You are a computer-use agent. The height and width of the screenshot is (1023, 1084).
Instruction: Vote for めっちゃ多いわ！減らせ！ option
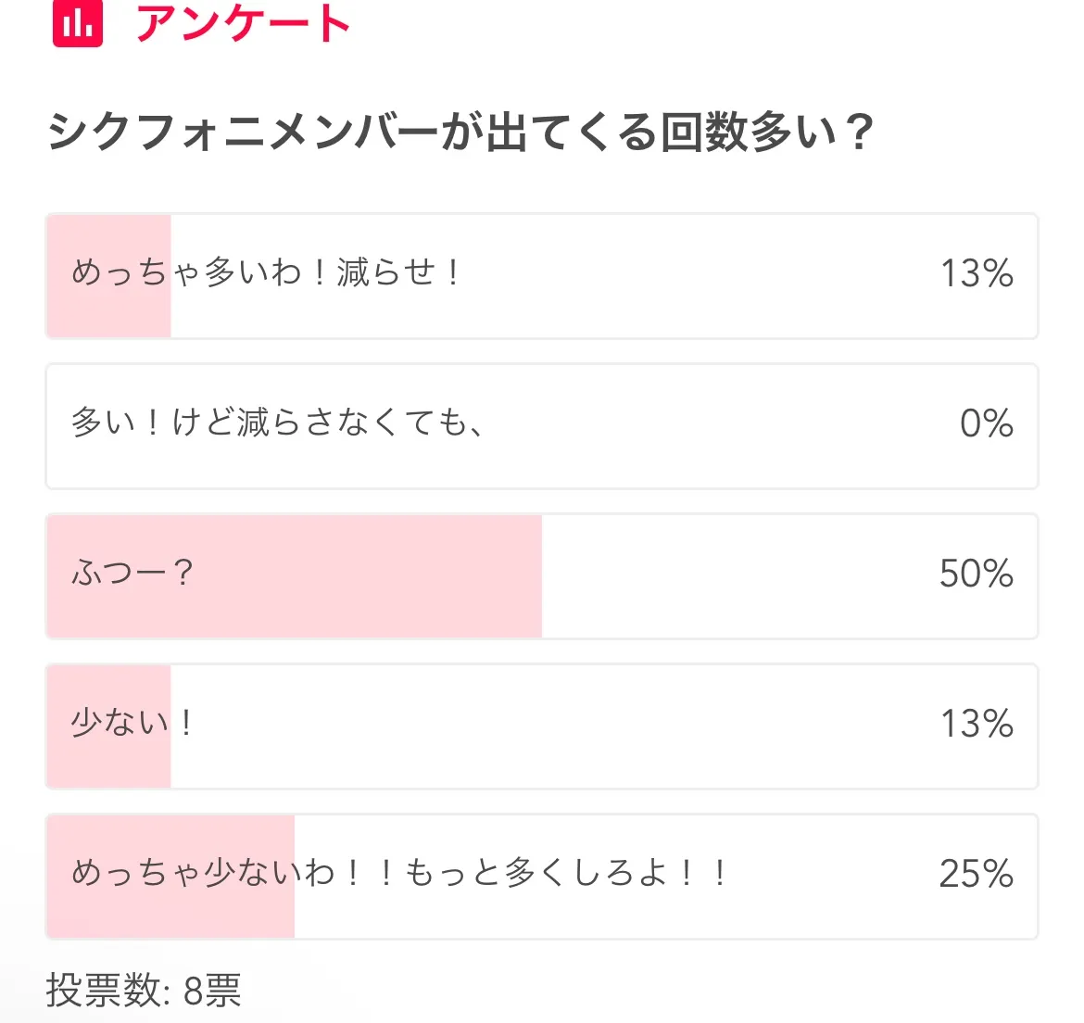tap(266, 273)
